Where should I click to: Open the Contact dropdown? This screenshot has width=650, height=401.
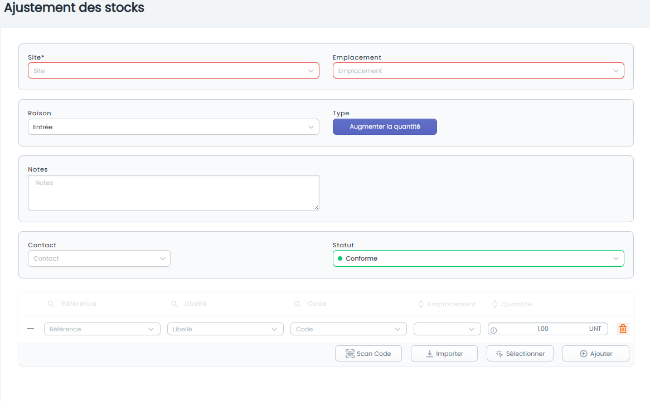pyautogui.click(x=99, y=258)
